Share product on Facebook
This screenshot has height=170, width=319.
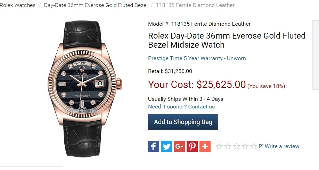click(154, 146)
